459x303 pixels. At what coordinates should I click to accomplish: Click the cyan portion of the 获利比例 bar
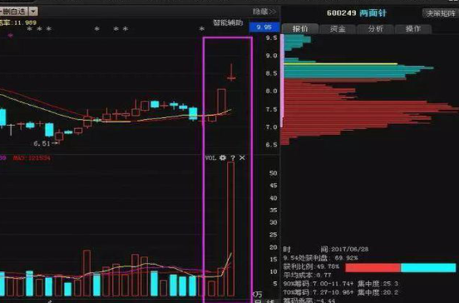428,268
